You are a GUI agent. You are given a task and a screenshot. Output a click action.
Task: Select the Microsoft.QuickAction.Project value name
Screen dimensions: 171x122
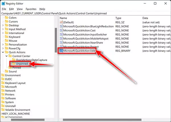pos(81,47)
